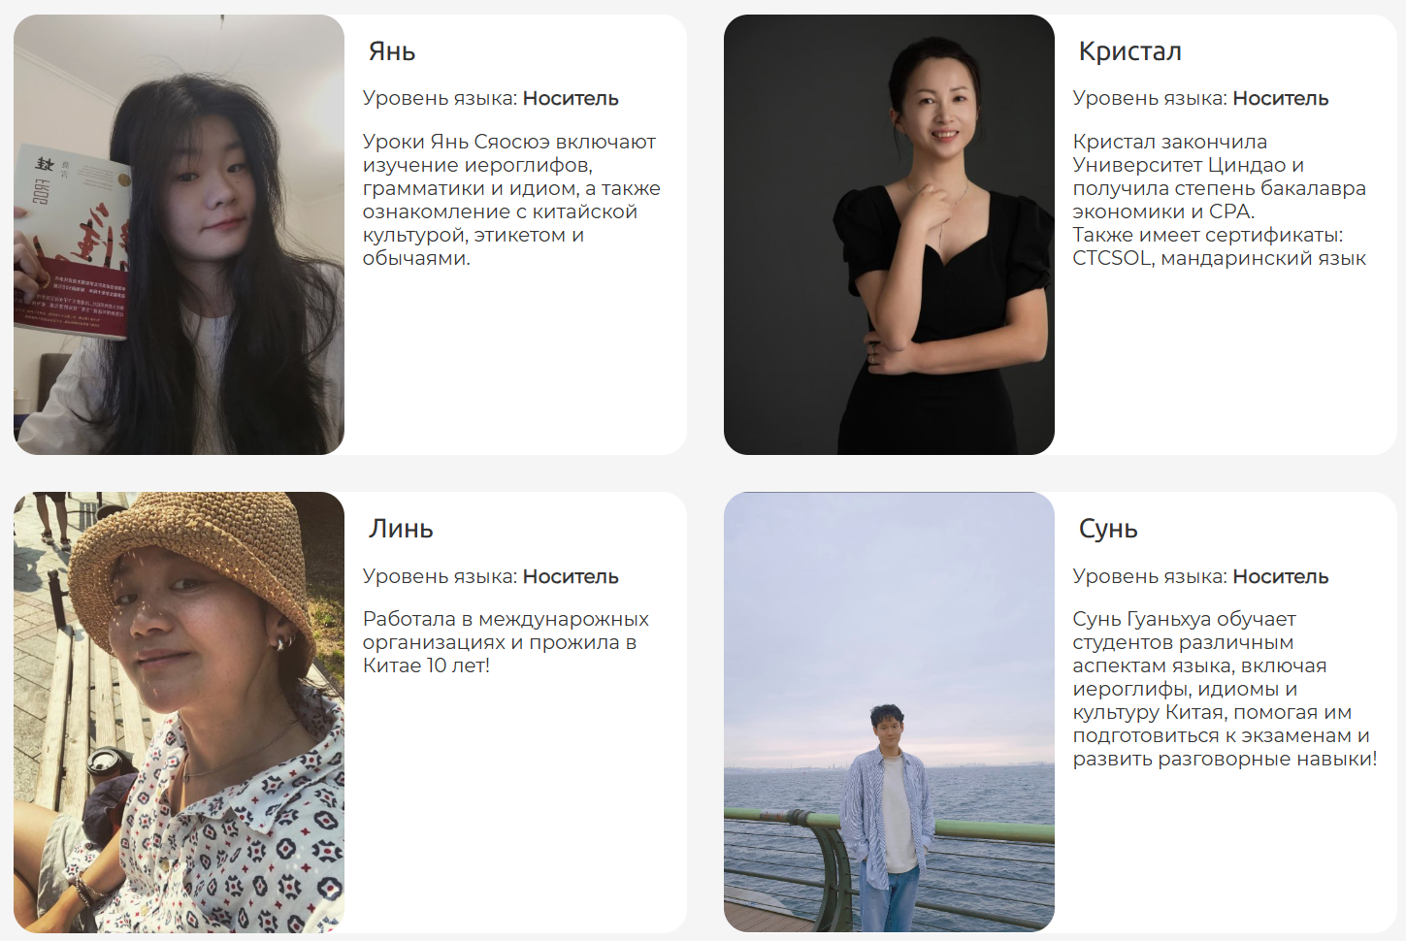Screen dimensions: 1406x941
Task: Open Кристал's teacher photo
Action: [889, 234]
